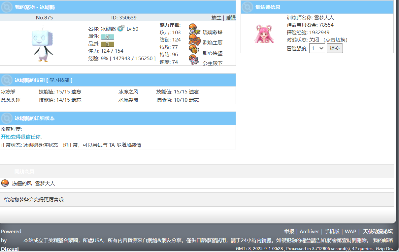Click the 水流裂破 skill name
The width and height of the screenshot is (399, 252).
pyautogui.click(x=128, y=100)
